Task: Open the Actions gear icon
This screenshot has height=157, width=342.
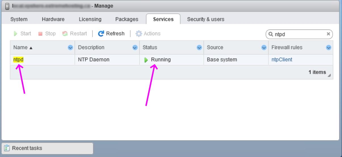Action: click(139, 34)
